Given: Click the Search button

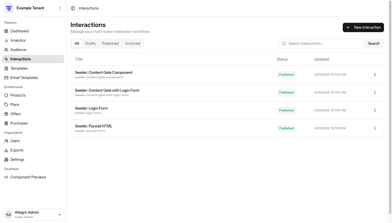Looking at the screenshot, I should pos(374,44).
